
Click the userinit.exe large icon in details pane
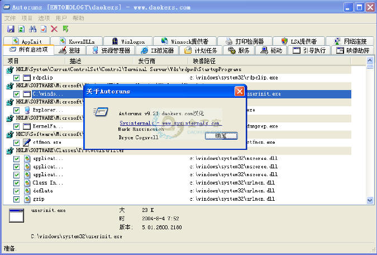point(16,215)
